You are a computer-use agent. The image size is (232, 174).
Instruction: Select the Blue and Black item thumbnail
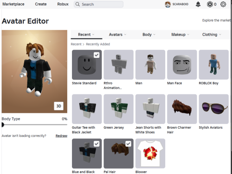click(87, 154)
